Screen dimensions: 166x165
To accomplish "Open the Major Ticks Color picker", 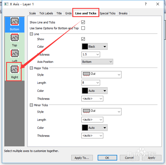I will [94, 91].
